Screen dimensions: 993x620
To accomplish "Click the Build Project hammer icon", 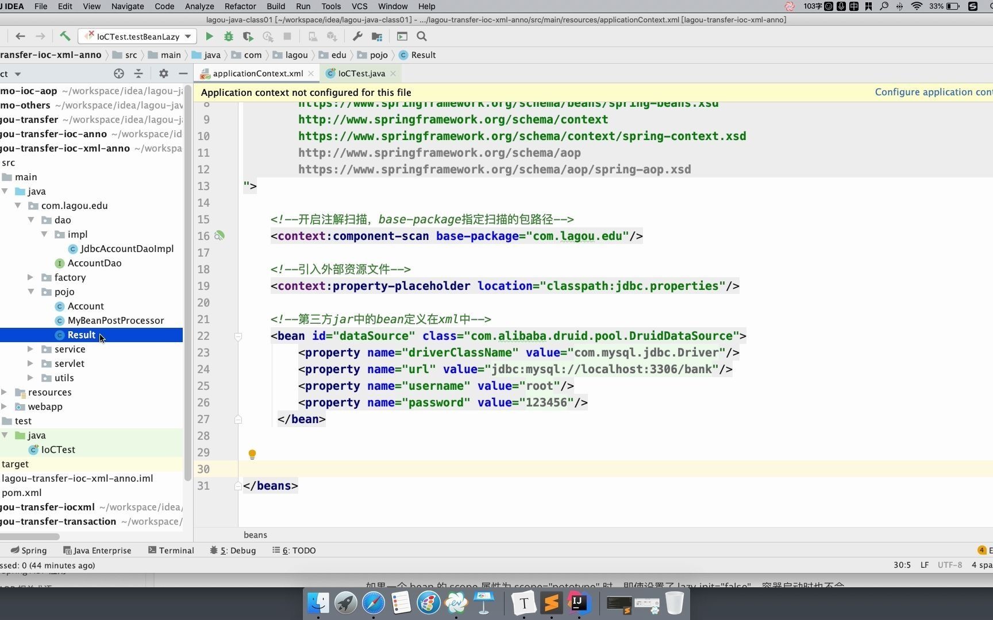I will (65, 36).
